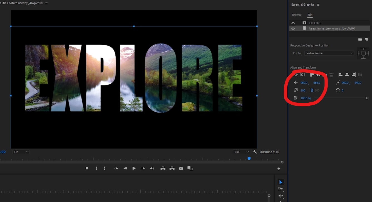The width and height of the screenshot is (372, 202).
Task: Click the Lift button
Action: (163, 168)
